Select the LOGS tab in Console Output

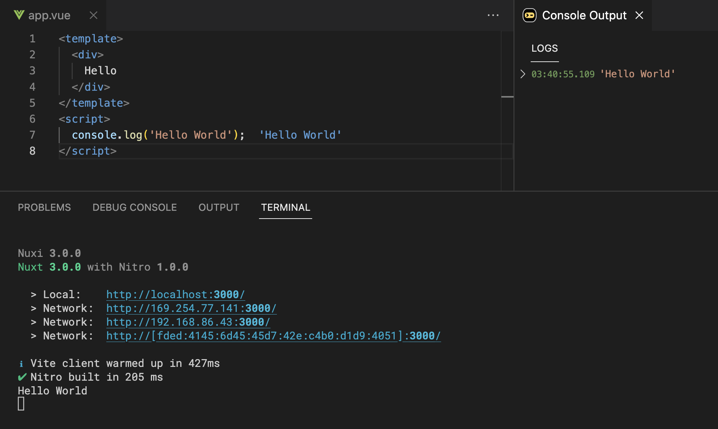pos(544,48)
